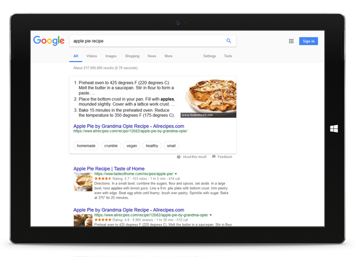Click the 'Preheat oven to 425 degrees F' snippet step
355x257 pixels.
click(x=126, y=88)
